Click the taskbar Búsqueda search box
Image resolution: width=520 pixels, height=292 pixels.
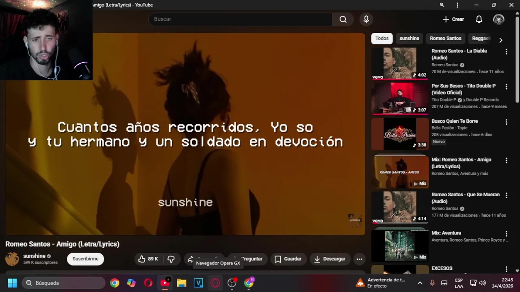point(64,283)
